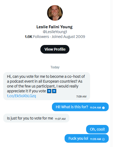Open the t.co/Ek5oXbLGzq link
This screenshot has width=113, height=147.
point(22,96)
